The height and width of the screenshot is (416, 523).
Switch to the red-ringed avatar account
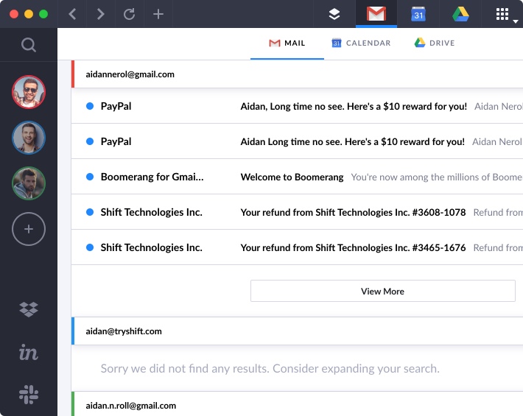pos(29,92)
